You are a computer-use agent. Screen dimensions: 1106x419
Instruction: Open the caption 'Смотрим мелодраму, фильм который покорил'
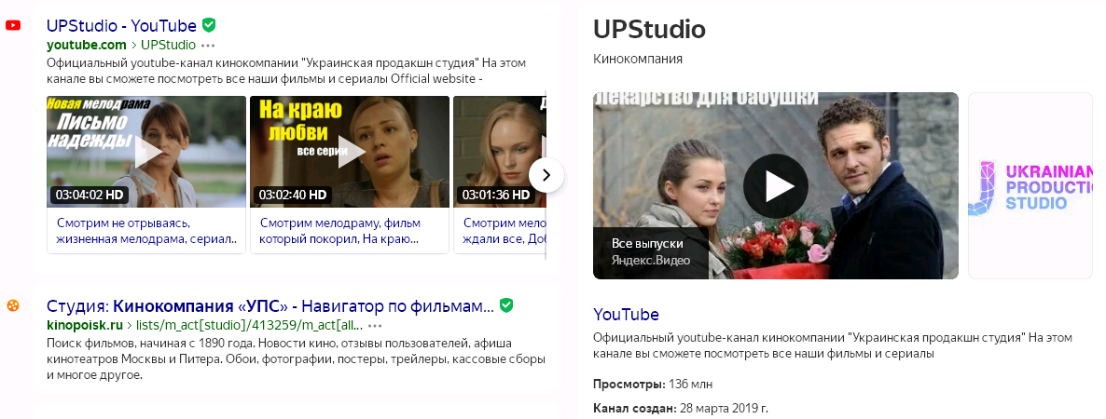(340, 231)
